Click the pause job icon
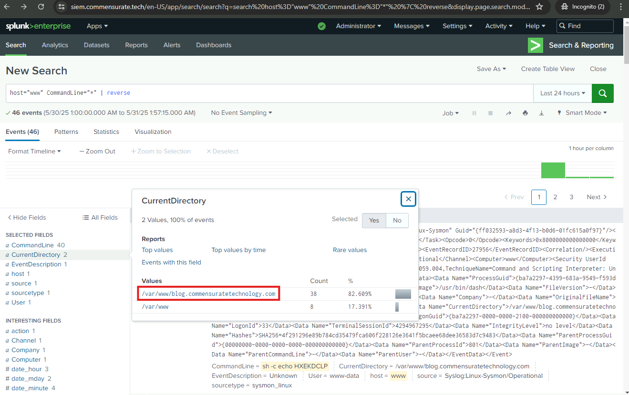This screenshot has height=395, width=629. 474,113
